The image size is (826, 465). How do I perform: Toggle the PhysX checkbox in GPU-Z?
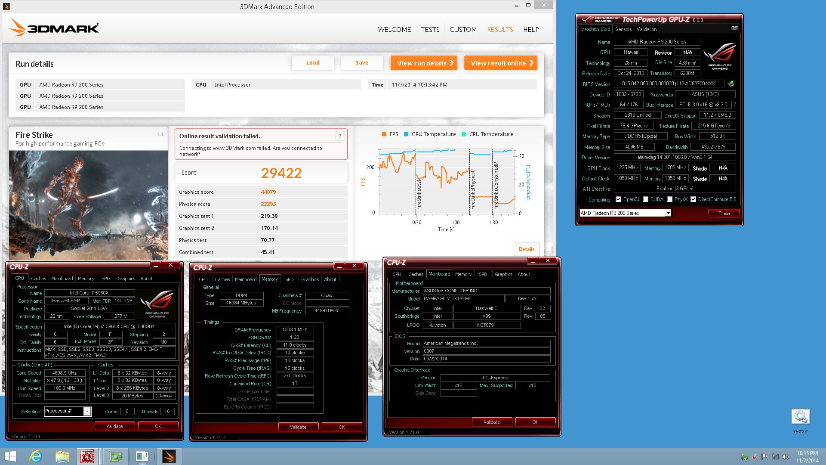point(669,199)
